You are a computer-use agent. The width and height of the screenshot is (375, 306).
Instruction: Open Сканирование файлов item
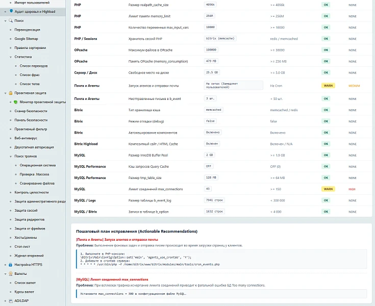click(37, 184)
